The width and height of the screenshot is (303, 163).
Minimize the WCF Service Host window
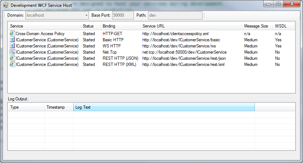269,4
